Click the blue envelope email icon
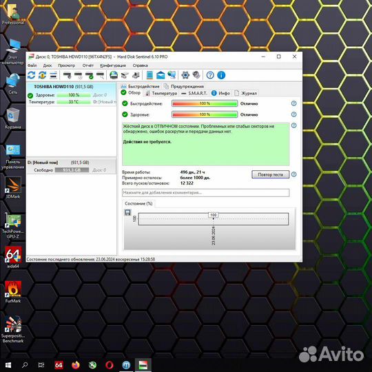Viewport: 372px width, 372px height. [x=161, y=75]
